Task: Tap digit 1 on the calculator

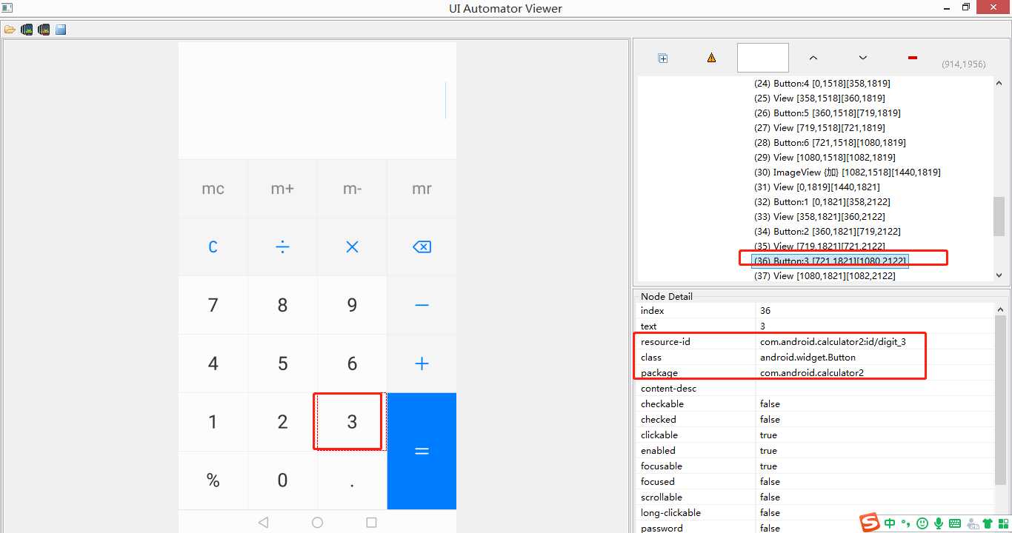Action: [x=213, y=422]
